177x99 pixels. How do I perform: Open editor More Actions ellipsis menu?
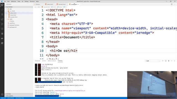click(175, 4)
